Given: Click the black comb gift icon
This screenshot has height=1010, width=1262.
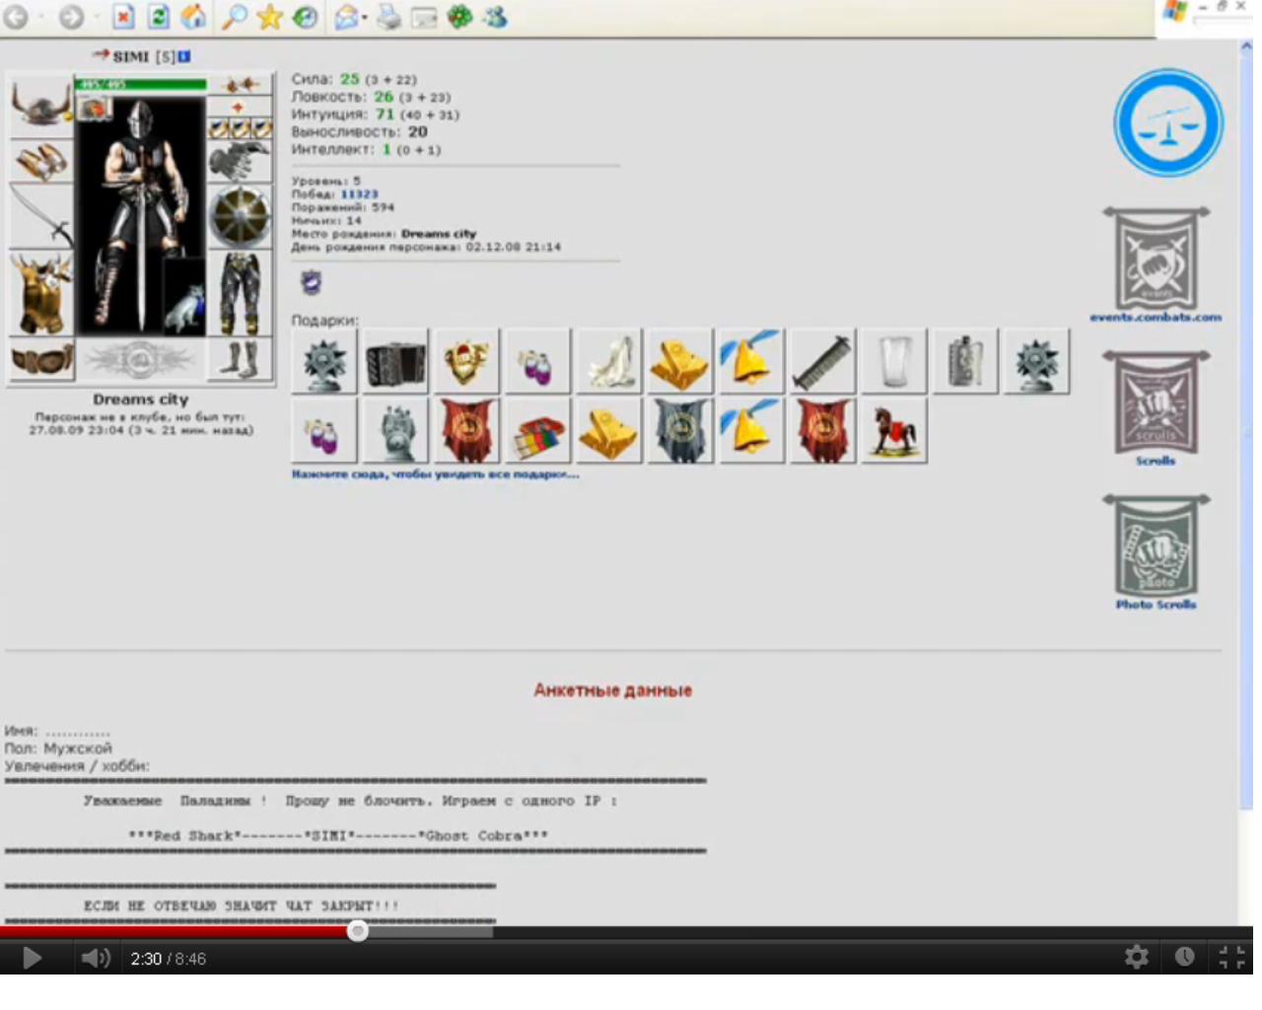Looking at the screenshot, I should 821,362.
